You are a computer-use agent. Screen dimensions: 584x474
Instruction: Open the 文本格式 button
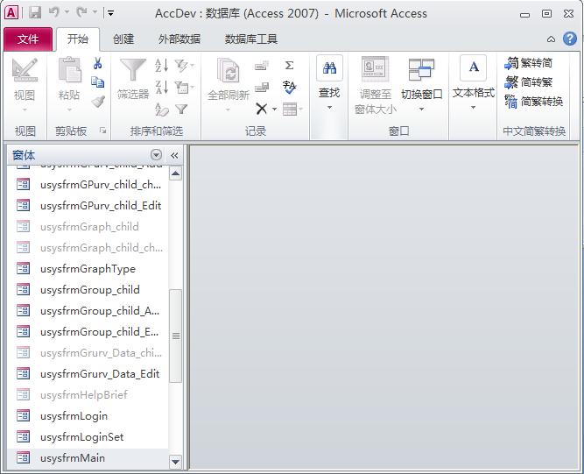point(473,83)
